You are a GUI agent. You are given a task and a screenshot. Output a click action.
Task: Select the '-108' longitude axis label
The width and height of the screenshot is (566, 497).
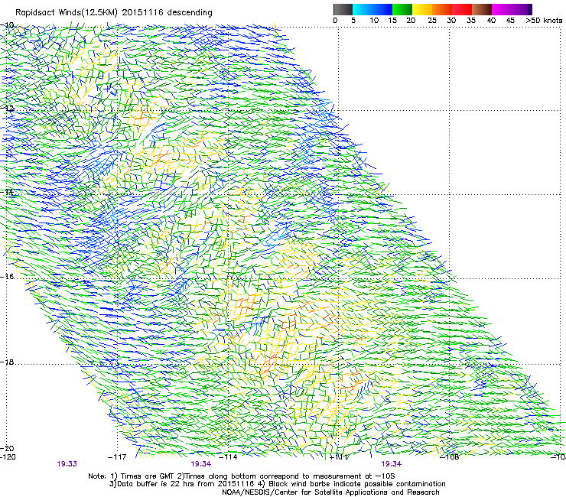tap(450, 457)
